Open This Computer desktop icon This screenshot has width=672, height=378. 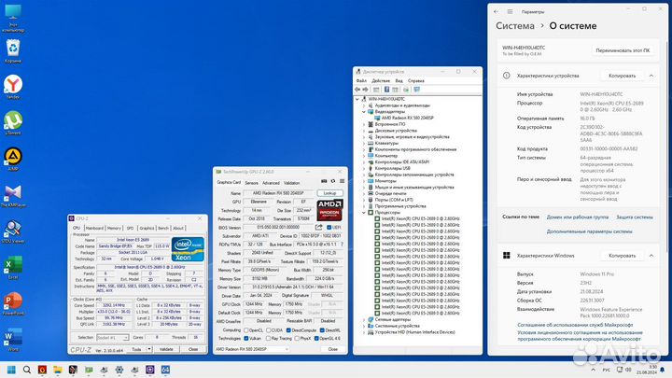coord(13,18)
